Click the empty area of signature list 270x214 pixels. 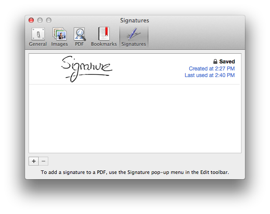pyautogui.click(x=135, y=119)
